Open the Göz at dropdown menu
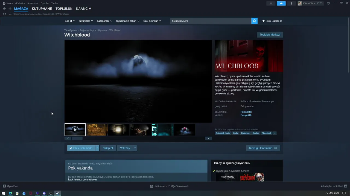 (x=70, y=21)
